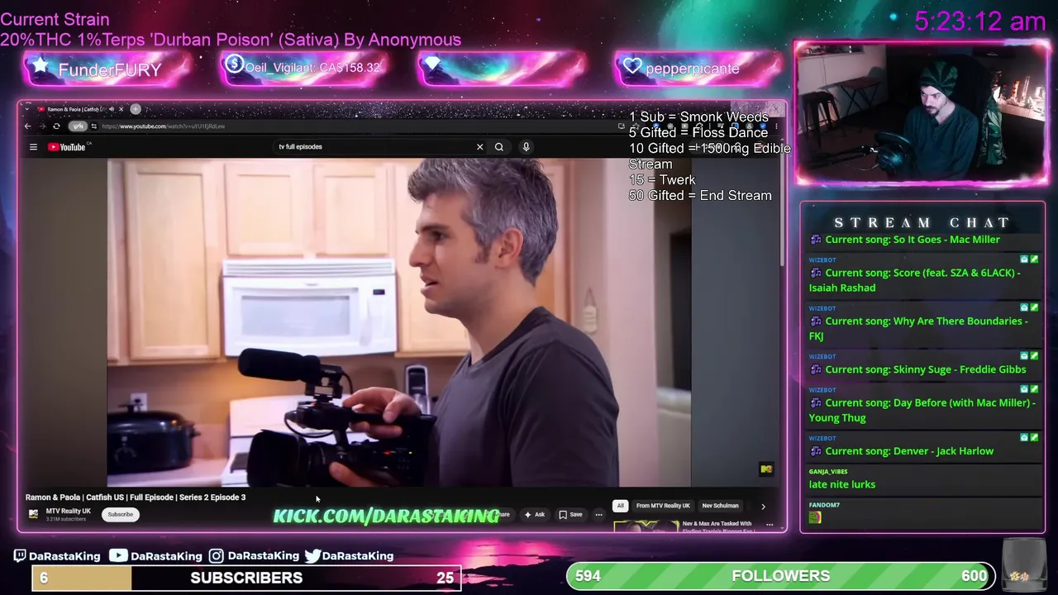
Task: Clear the YouTube search text with X
Action: point(479,147)
